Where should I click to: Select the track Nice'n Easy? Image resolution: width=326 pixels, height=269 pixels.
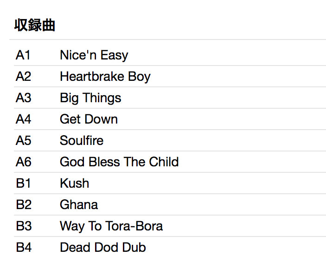pyautogui.click(x=94, y=55)
